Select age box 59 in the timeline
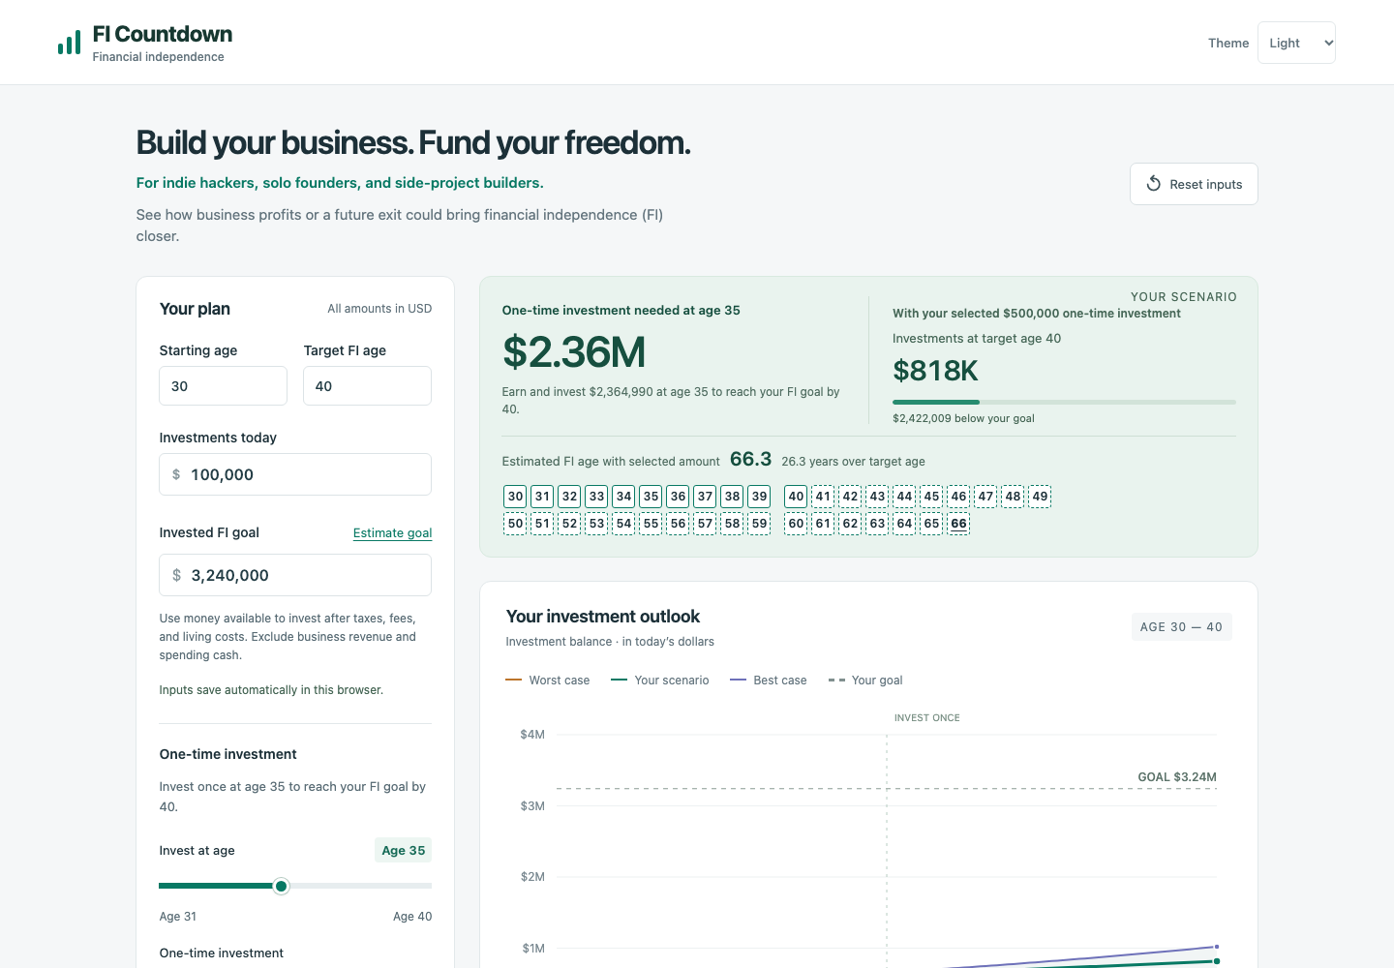 (759, 524)
